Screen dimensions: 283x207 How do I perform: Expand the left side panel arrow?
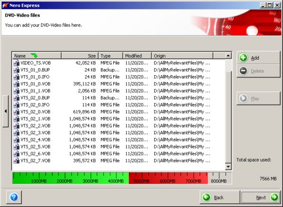tap(6, 111)
